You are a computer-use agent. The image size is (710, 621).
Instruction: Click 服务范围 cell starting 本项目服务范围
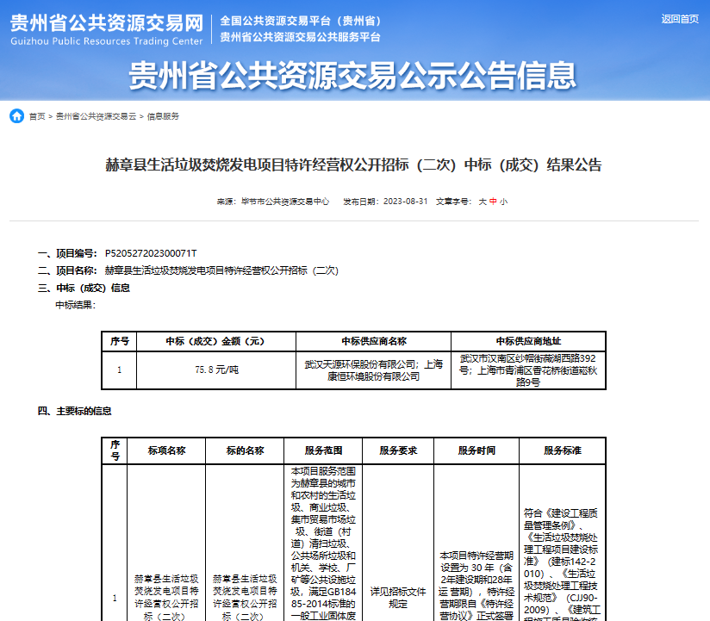[x=323, y=543]
